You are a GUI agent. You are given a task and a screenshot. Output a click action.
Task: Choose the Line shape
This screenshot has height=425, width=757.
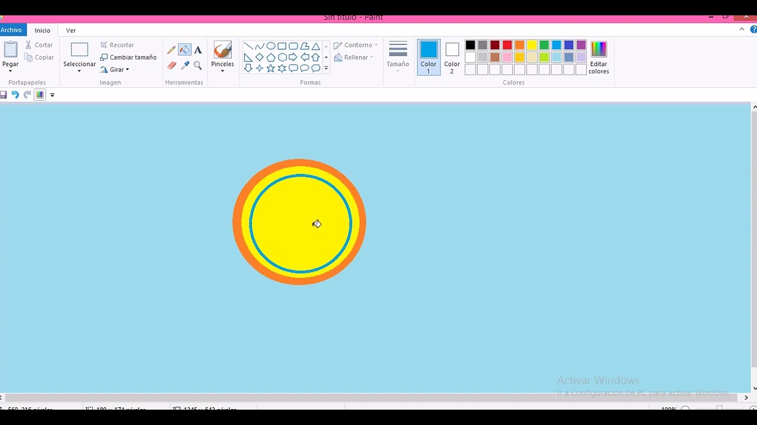point(248,46)
